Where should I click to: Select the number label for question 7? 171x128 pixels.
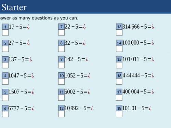tap(62, 27)
